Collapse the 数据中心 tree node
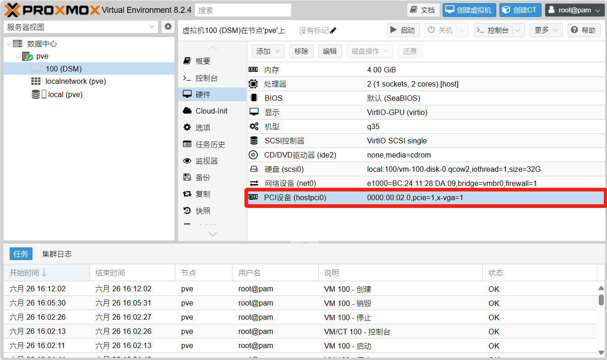The height and width of the screenshot is (360, 607). (9, 44)
